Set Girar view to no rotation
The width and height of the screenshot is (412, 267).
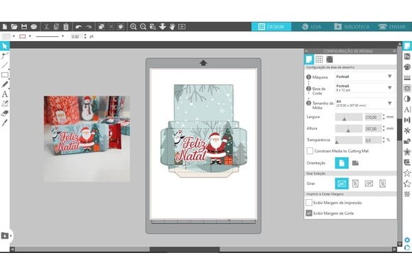(342, 183)
